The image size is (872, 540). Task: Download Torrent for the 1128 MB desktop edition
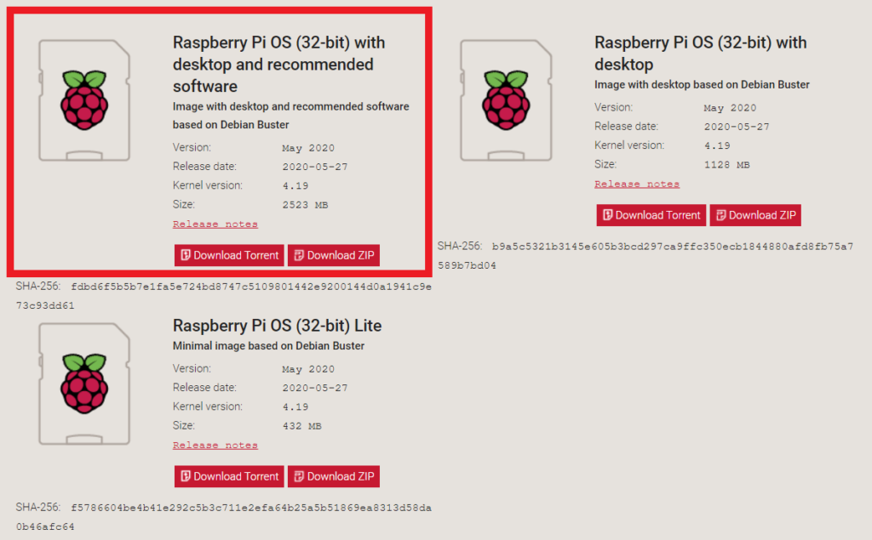click(x=651, y=215)
